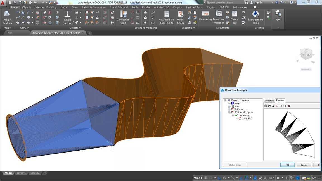The width and height of the screenshot is (322, 181).
Task: Open Management Tools
Action: point(255,18)
